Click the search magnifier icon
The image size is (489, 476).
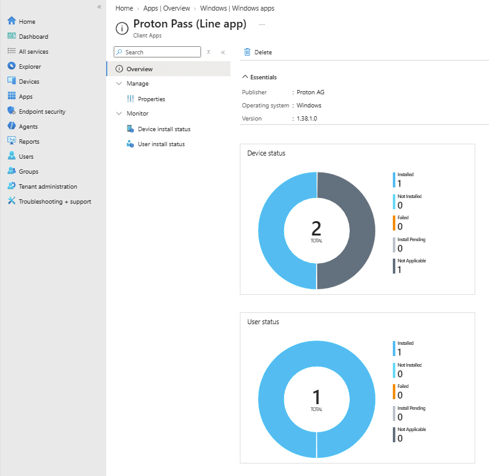[119, 52]
